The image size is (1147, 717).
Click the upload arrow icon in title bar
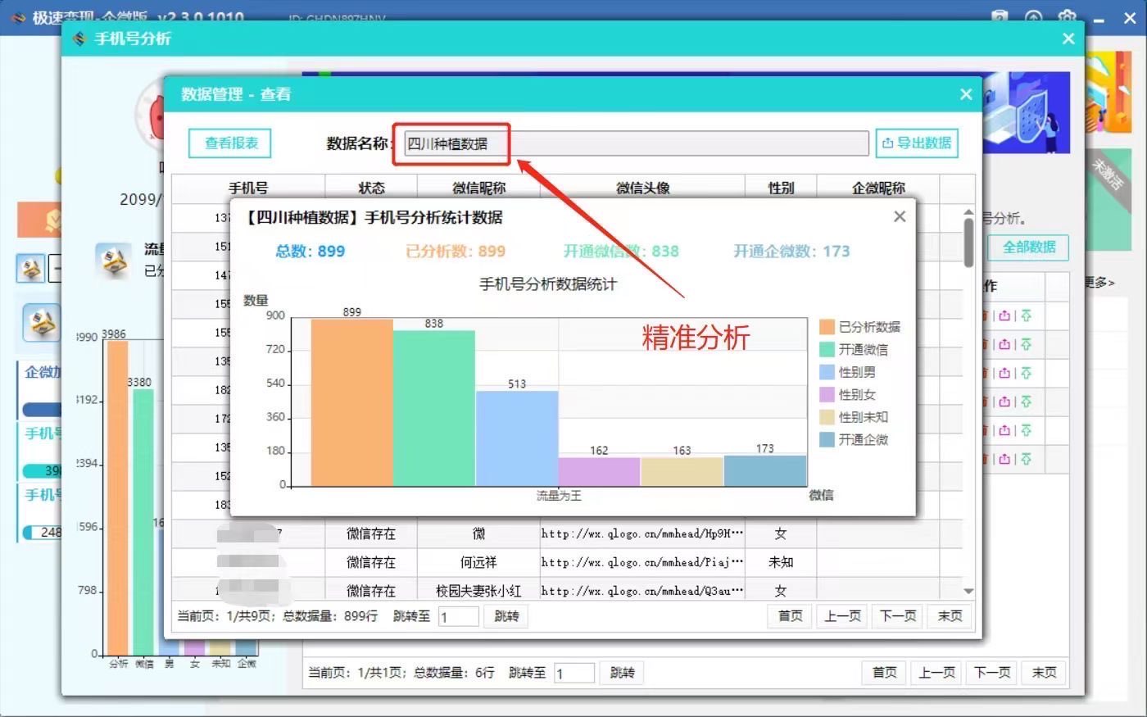[x=1033, y=17]
